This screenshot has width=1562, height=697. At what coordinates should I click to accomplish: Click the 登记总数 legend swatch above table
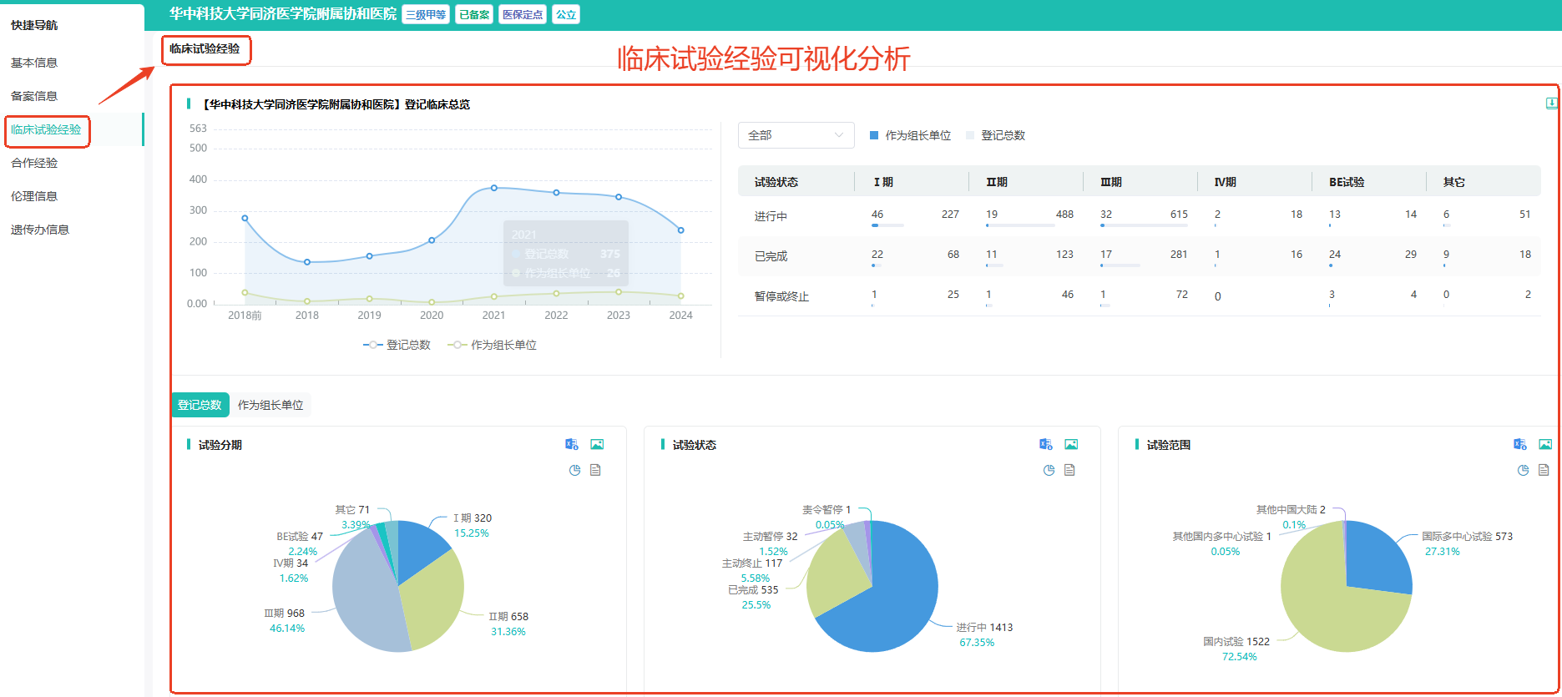(970, 135)
